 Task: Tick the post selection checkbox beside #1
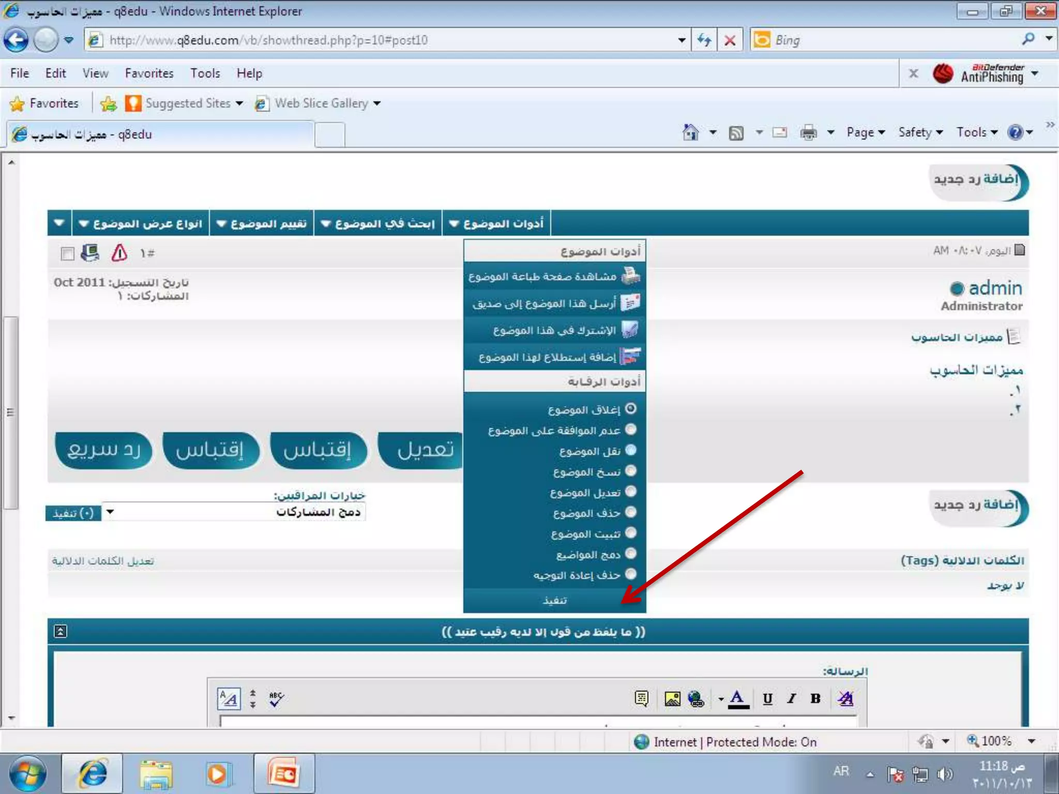point(67,253)
